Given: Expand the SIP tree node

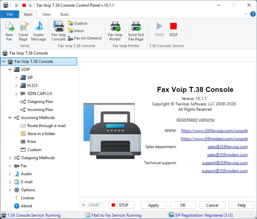Looking at the screenshot, I should point(16,77).
